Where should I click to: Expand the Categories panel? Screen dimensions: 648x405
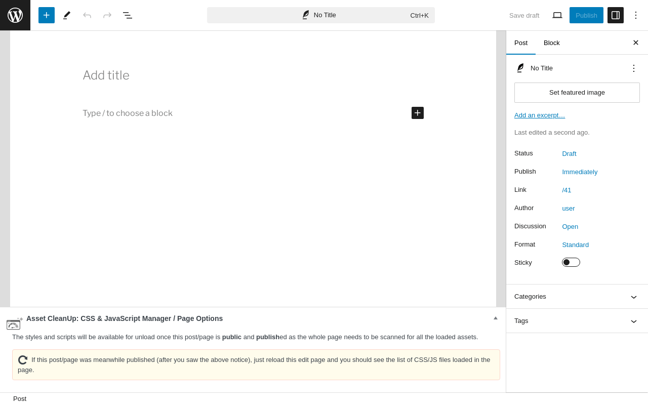pos(577,297)
